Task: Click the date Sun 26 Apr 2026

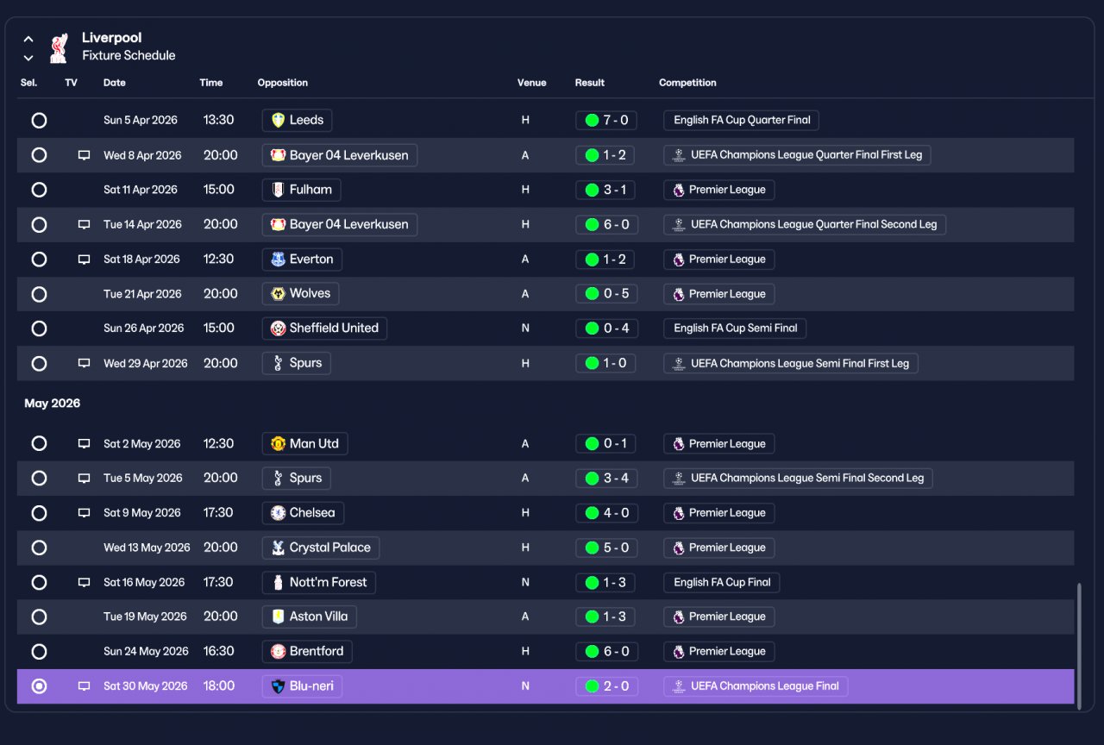Action: point(144,329)
